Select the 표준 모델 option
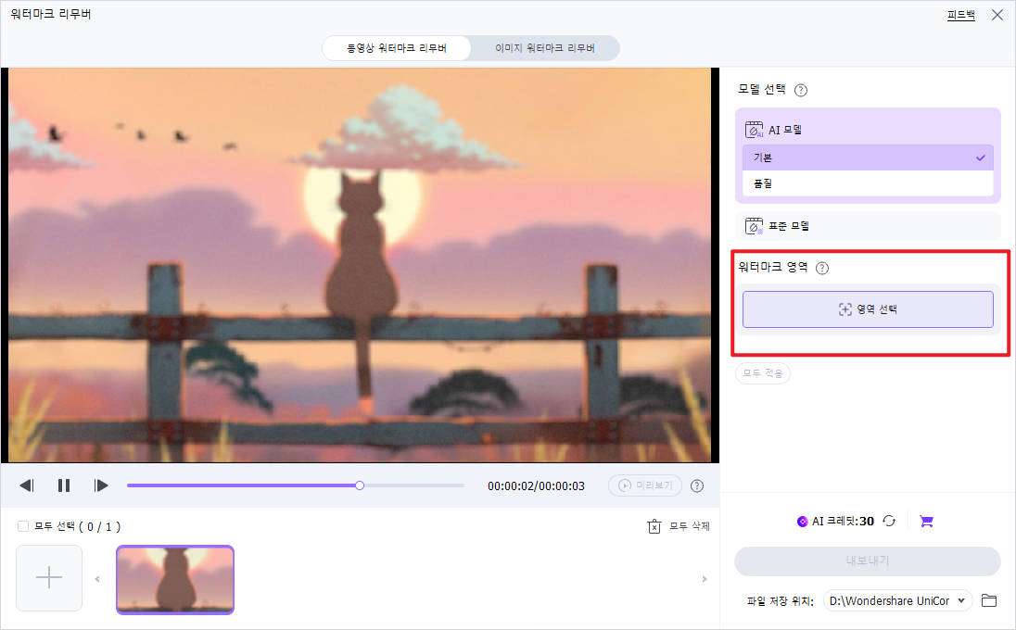Screen dimensions: 1016x630 (x=868, y=226)
